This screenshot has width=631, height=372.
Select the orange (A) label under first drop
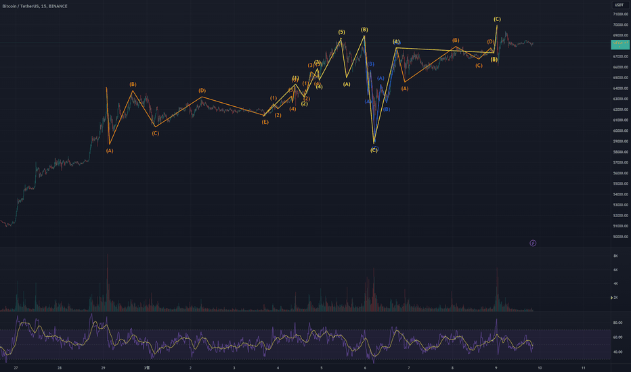point(110,151)
